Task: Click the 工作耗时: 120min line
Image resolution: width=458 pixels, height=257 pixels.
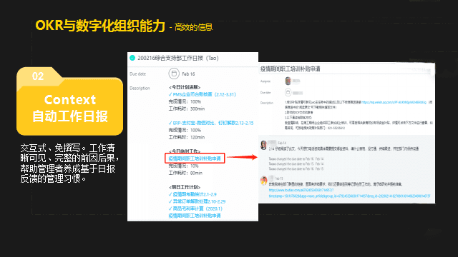Action: pyautogui.click(x=187, y=137)
